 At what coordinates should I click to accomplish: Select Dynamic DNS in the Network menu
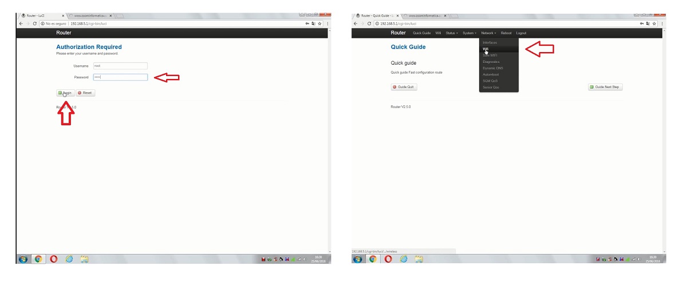[499, 68]
